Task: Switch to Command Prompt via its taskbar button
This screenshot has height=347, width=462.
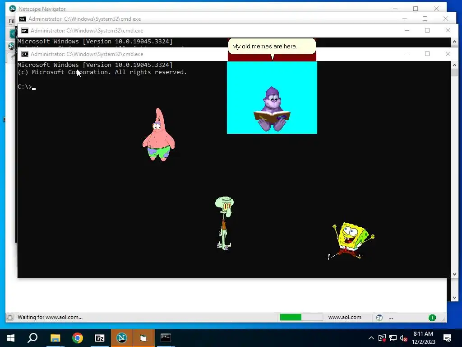Action: (x=166, y=338)
